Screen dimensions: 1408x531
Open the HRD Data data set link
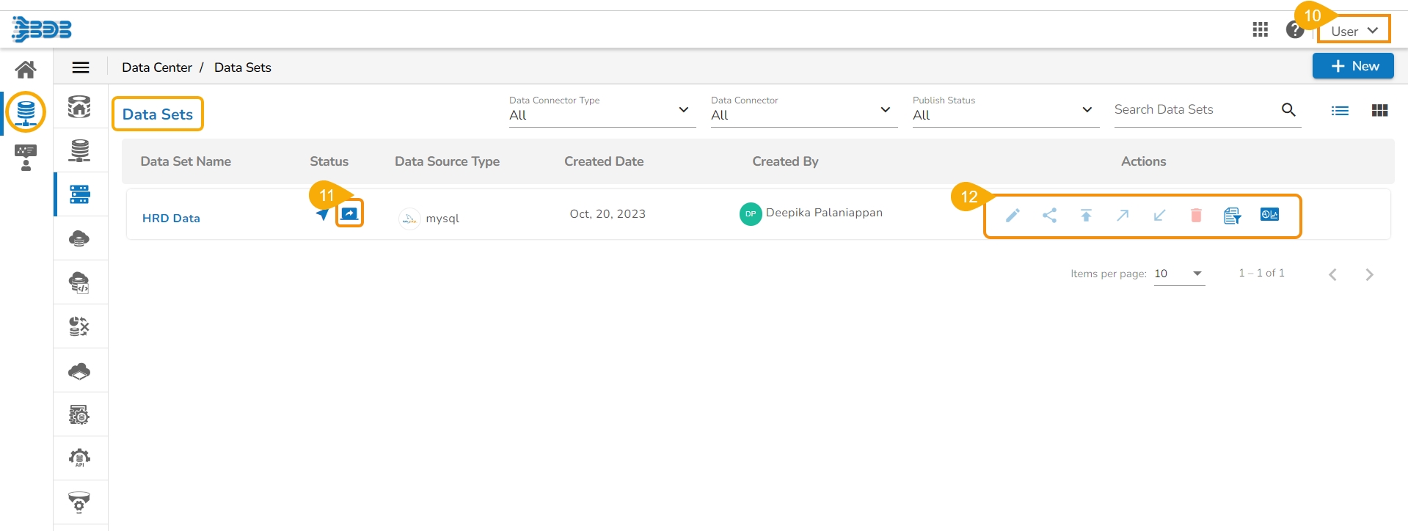171,218
